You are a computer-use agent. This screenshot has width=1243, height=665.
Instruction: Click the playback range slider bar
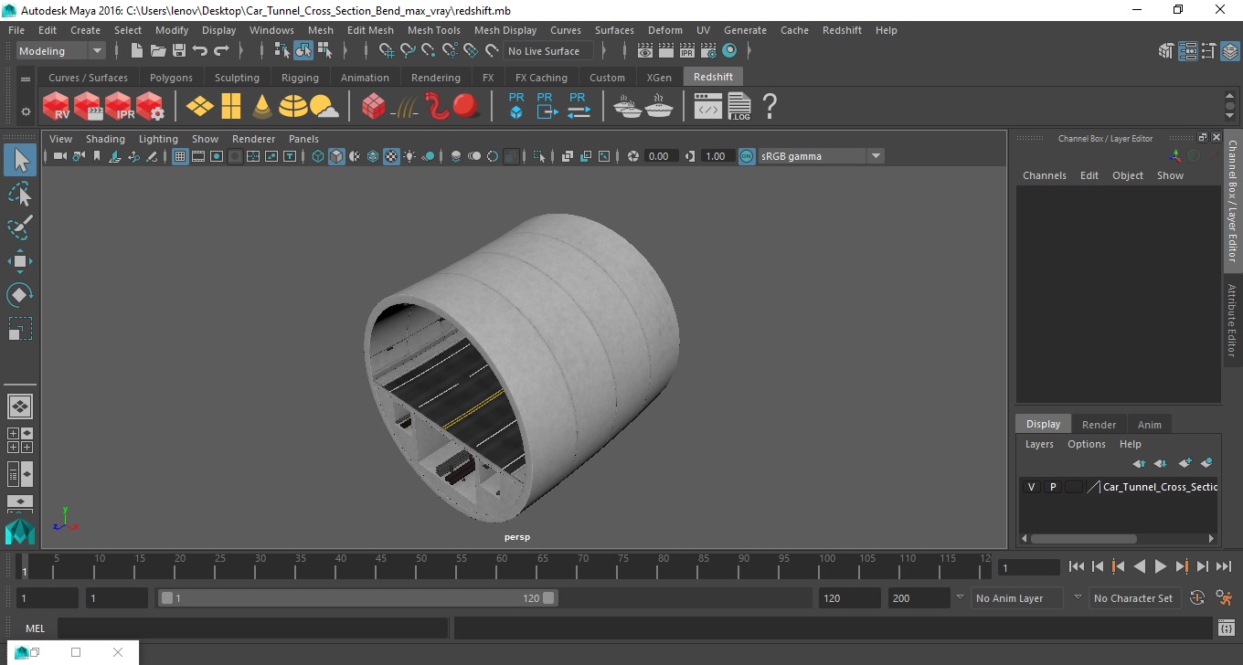[x=356, y=598]
